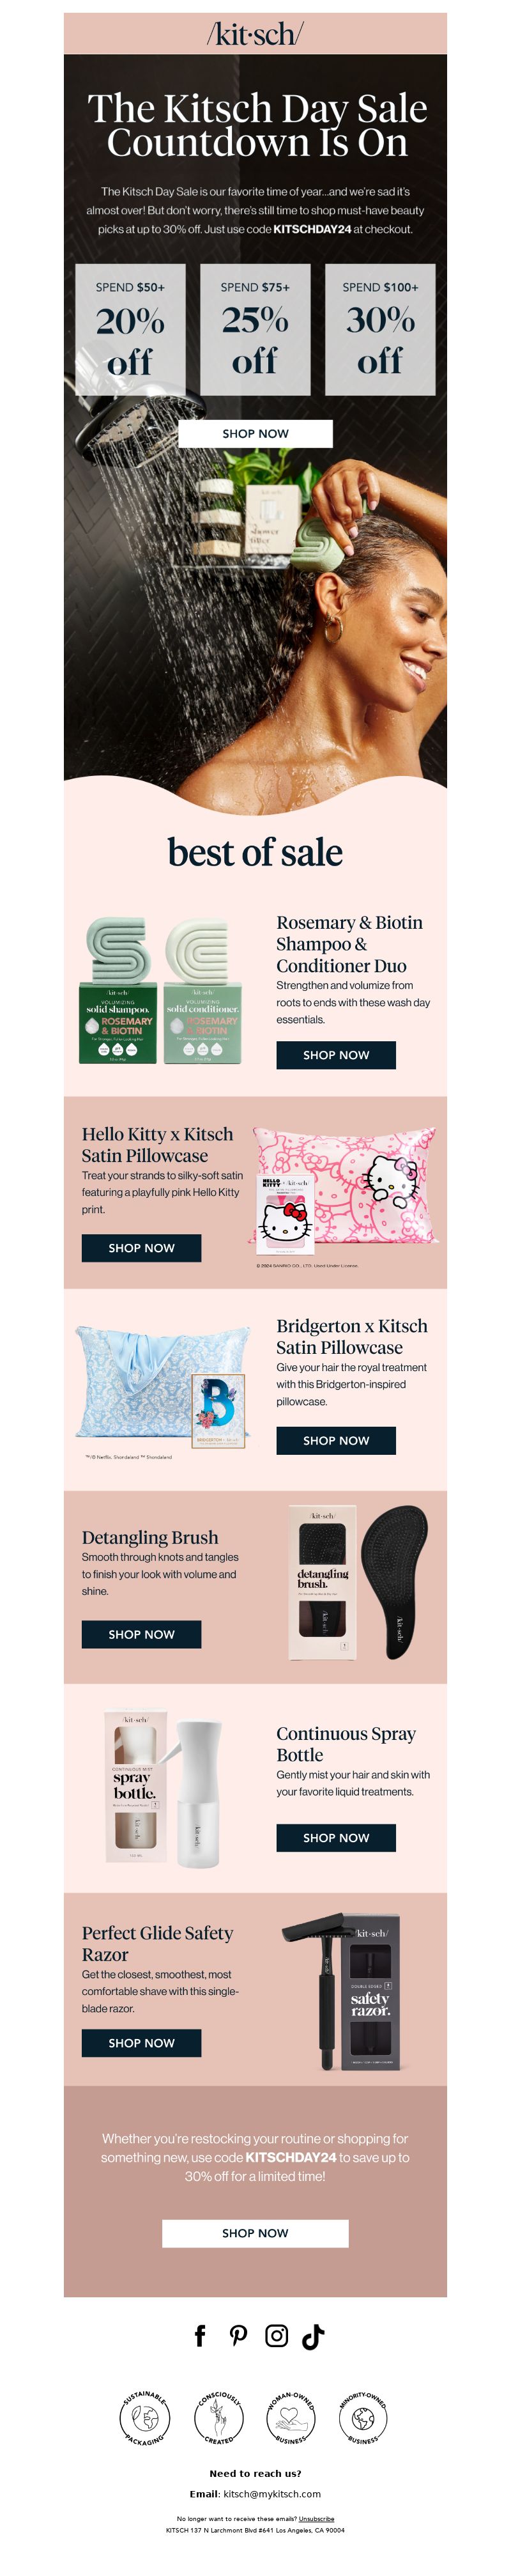Image resolution: width=511 pixels, height=2576 pixels.
Task: Select the Spend $50+ 20% off tile
Action: pyautogui.click(x=130, y=329)
